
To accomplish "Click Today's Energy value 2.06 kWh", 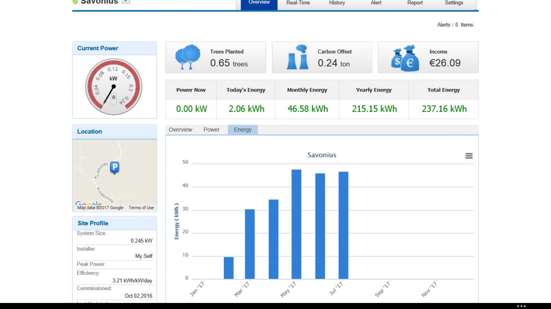I will click(246, 109).
